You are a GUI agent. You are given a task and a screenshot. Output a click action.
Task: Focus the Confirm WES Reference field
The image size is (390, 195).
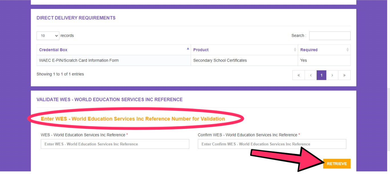(x=272, y=144)
